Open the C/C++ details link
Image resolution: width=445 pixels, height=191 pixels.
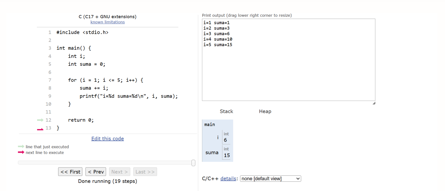(228, 179)
